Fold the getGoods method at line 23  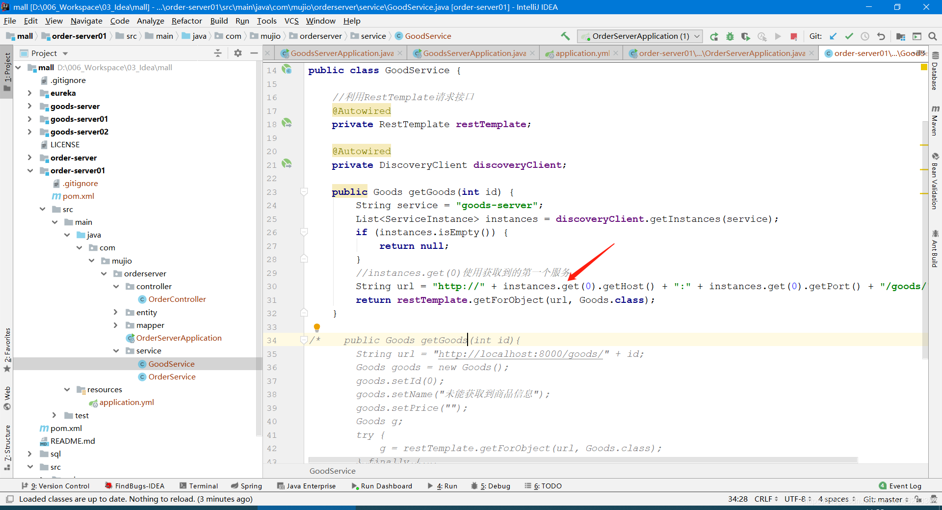click(304, 192)
